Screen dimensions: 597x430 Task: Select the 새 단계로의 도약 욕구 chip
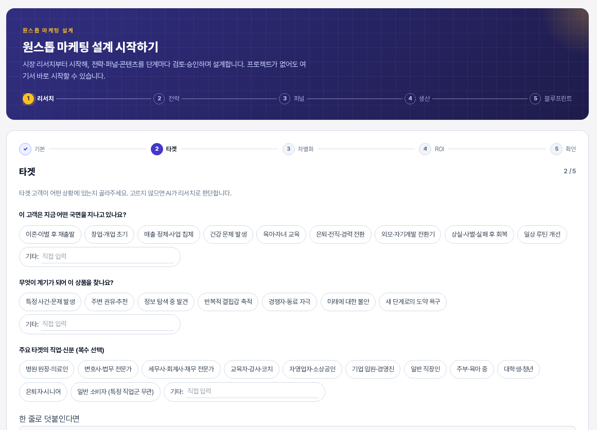click(413, 302)
